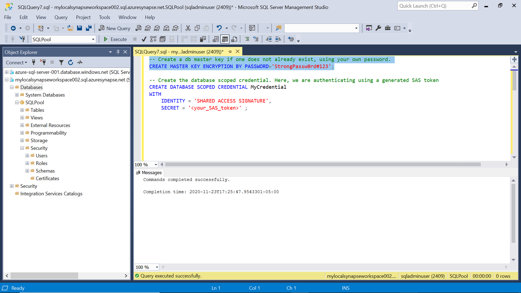Click Refresh in Object Explorer toolbar

coord(70,63)
